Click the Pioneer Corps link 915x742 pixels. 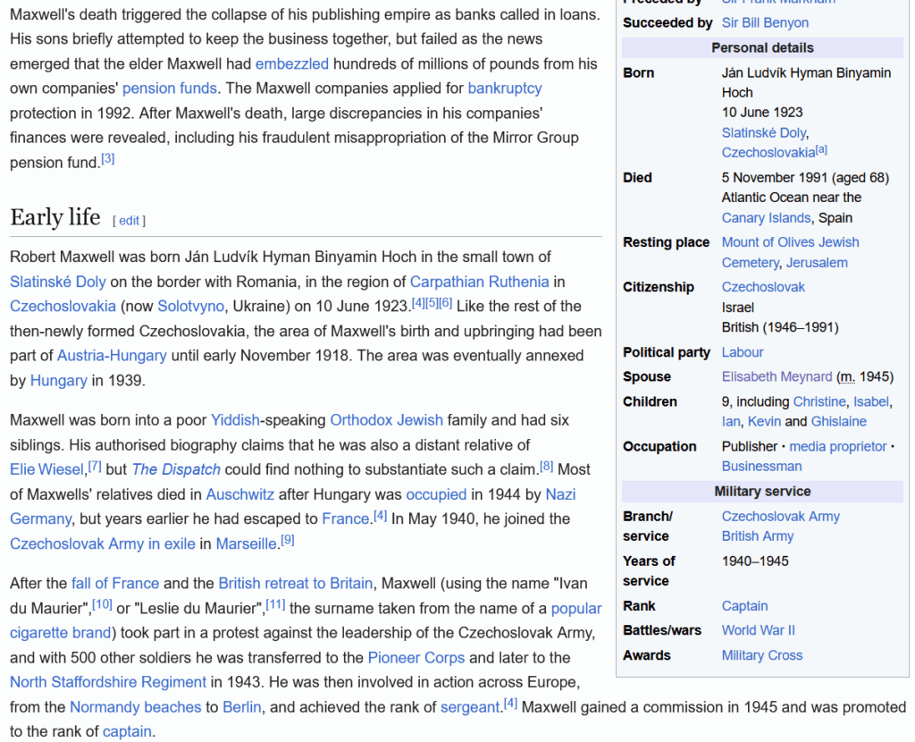click(x=416, y=657)
